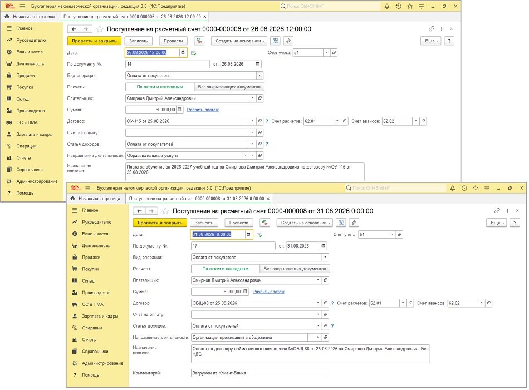529x390 pixels.
Task: Open Плательщик Смирнов card in front window
Action: 326,280
